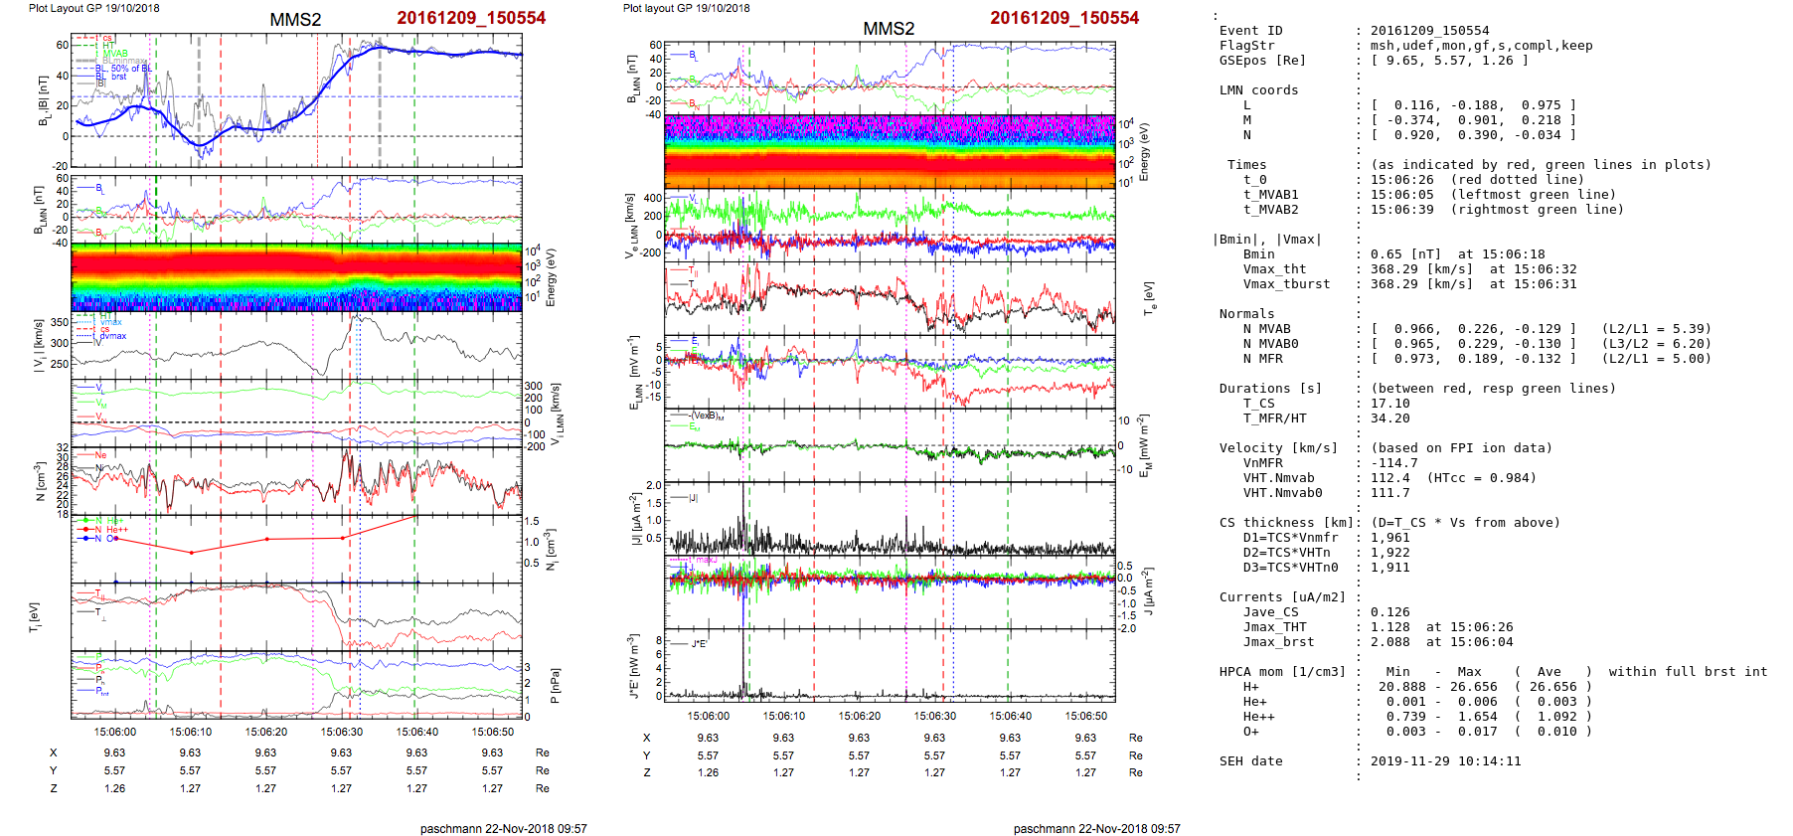This screenshot has height=836, width=1793.
Task: Select the Event ID value in the text panel
Action: click(1429, 31)
